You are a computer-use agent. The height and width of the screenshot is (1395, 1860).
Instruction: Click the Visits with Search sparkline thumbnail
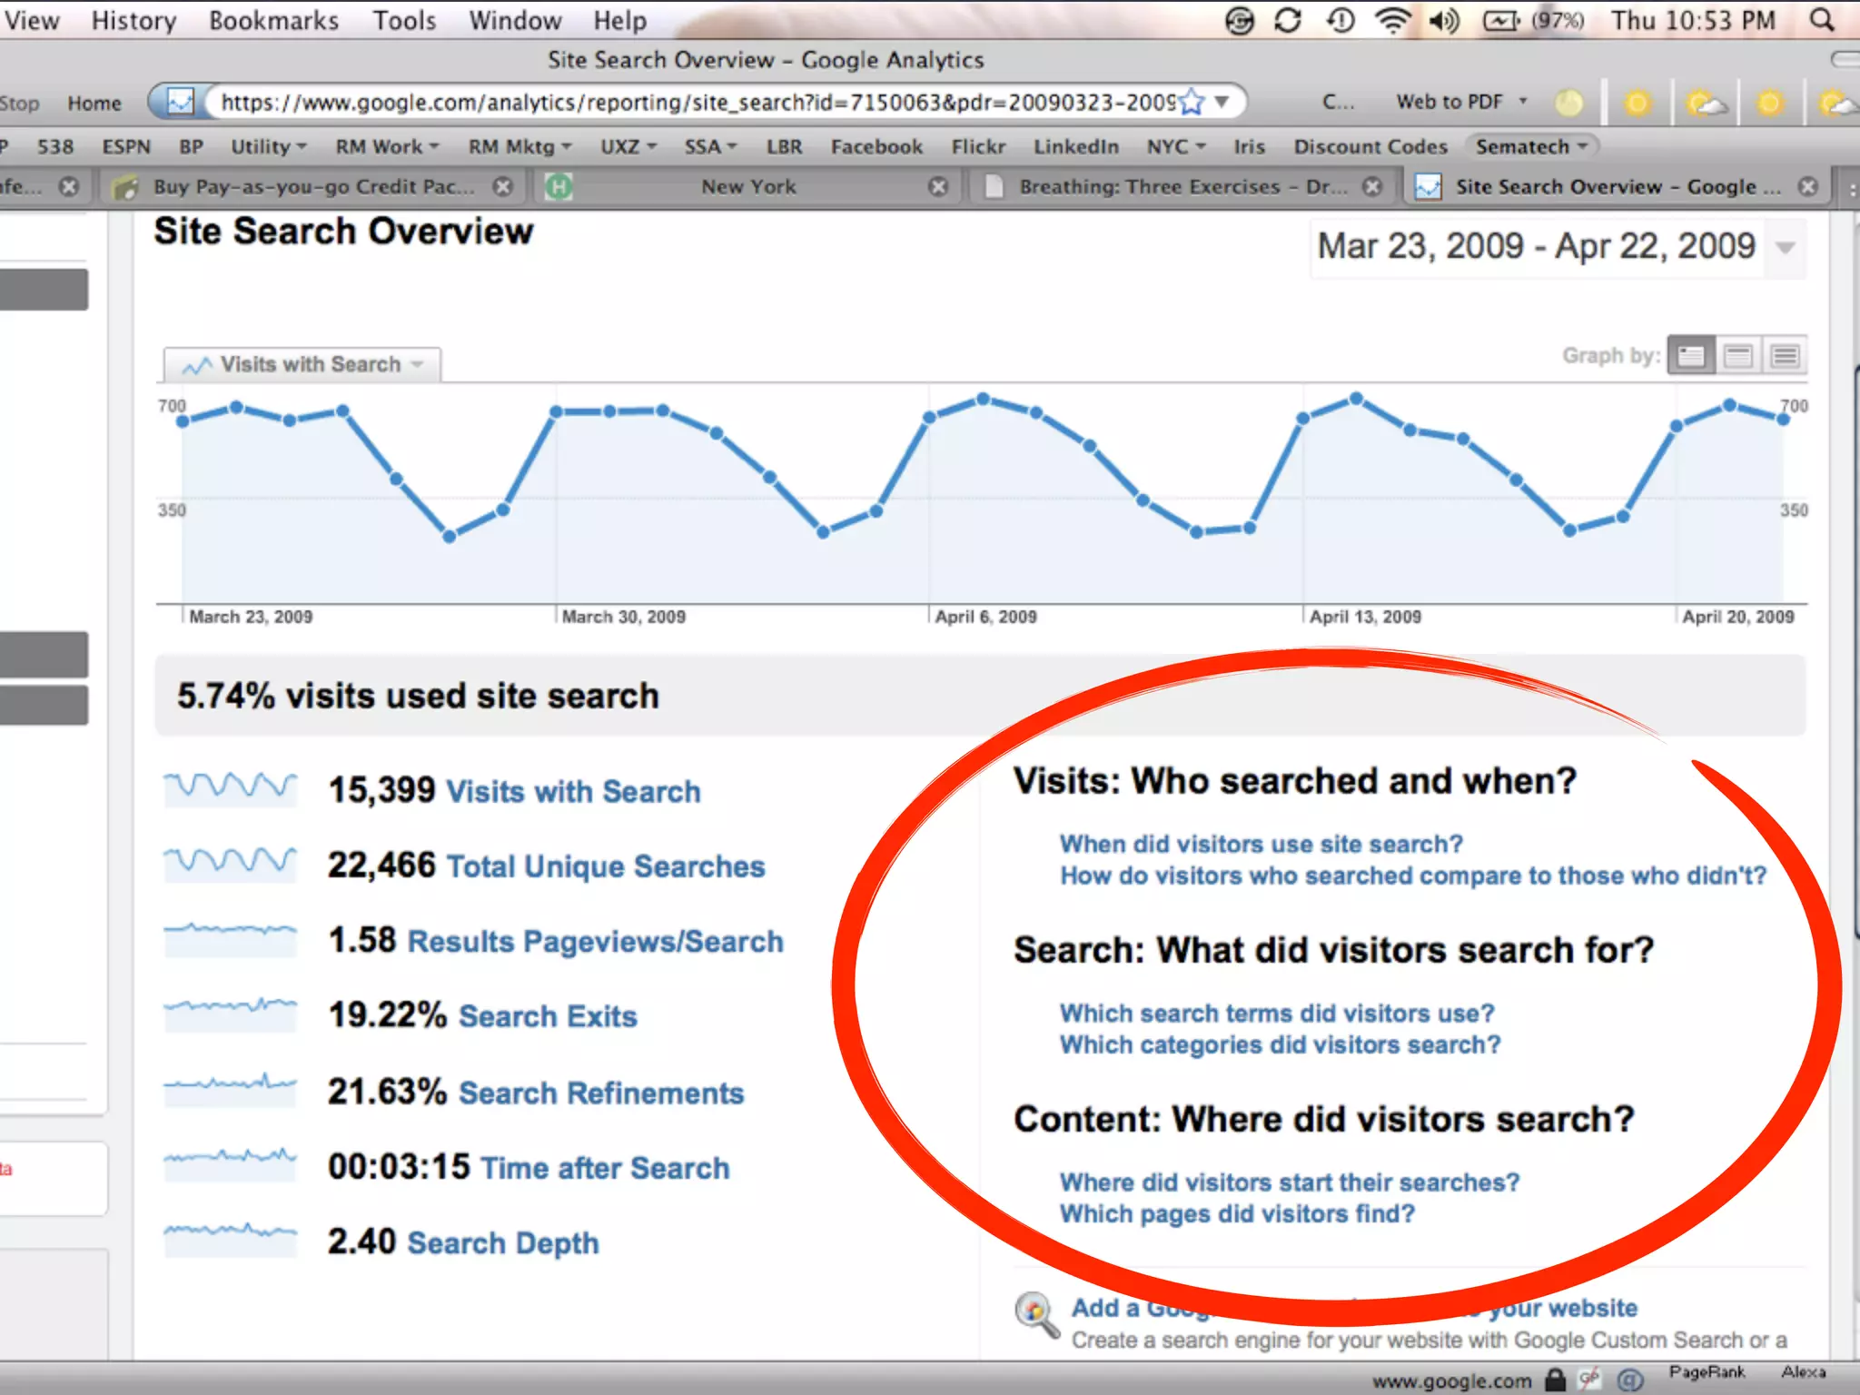point(230,788)
